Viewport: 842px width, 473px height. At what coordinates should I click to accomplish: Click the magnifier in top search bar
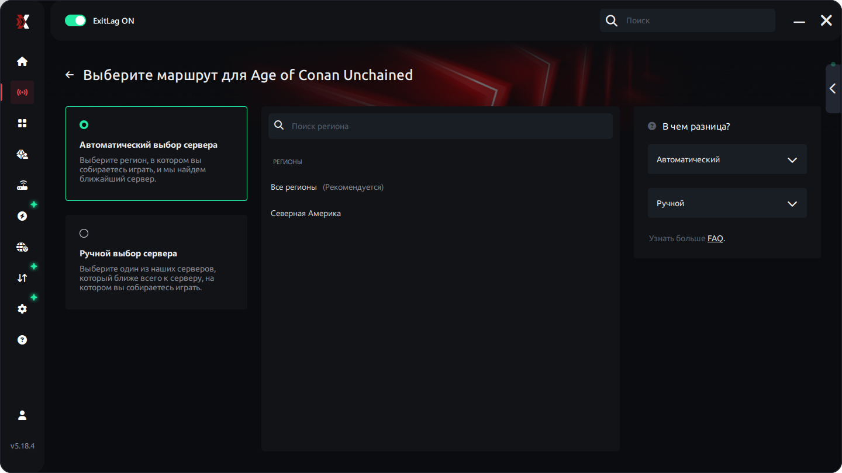click(612, 20)
